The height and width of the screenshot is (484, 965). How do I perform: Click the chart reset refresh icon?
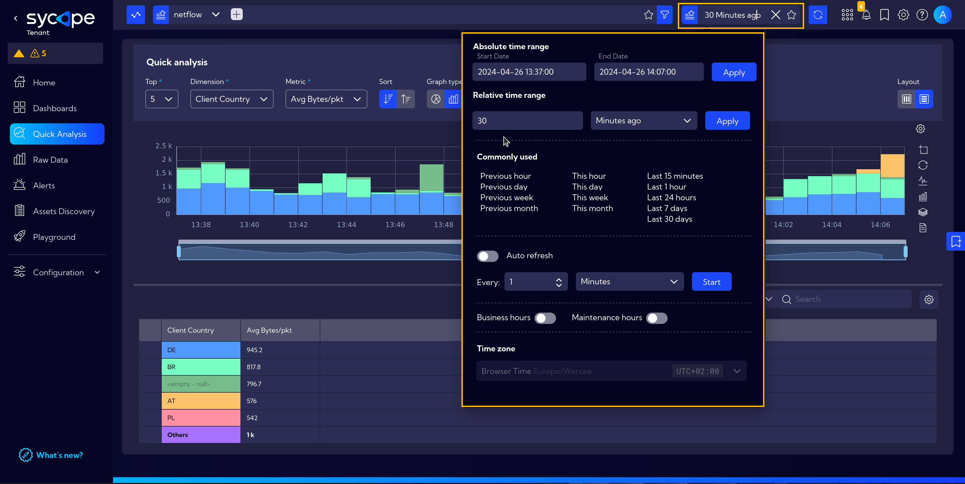923,165
